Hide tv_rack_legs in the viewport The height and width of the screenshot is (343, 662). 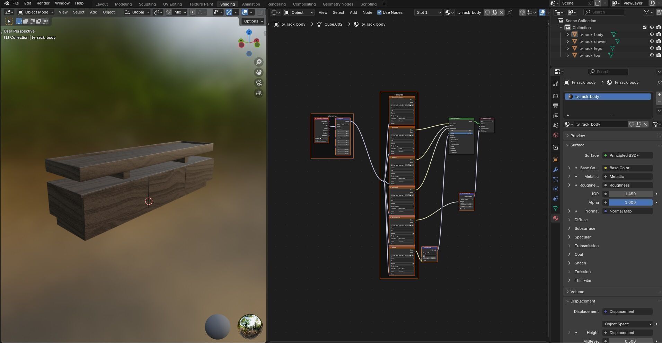click(652, 48)
